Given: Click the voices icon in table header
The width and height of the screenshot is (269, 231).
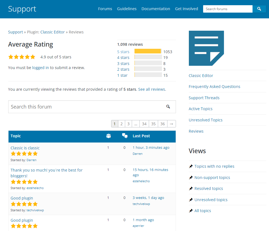Looking at the screenshot, I should (x=108, y=136).
